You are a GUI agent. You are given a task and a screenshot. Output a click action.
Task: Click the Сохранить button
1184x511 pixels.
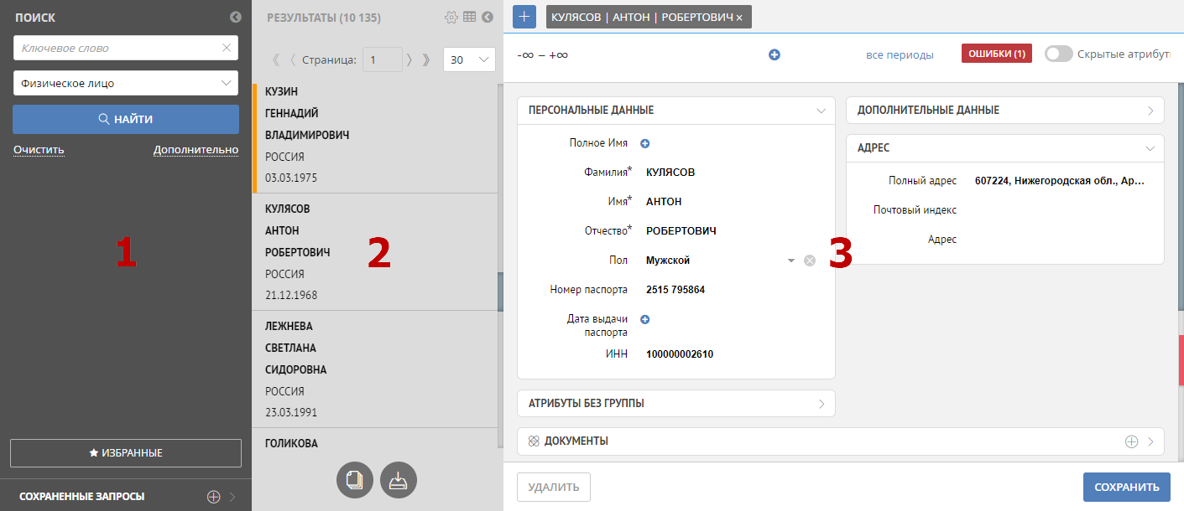(1126, 487)
